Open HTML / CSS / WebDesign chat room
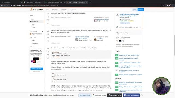Image resolution: width=175 pixels, height=98 pixels. (x=123, y=37)
